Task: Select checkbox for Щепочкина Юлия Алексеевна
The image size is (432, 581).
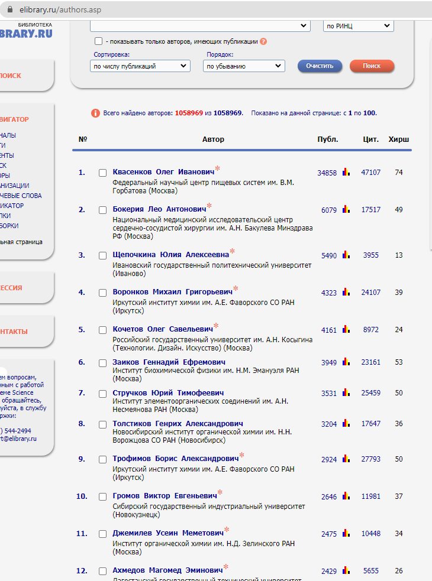Action: tap(103, 256)
